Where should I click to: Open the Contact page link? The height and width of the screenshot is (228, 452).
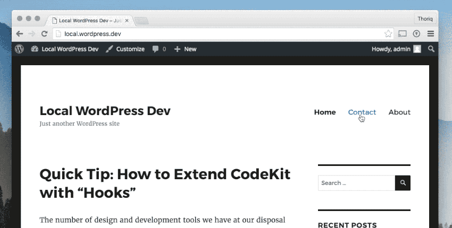pyautogui.click(x=362, y=112)
